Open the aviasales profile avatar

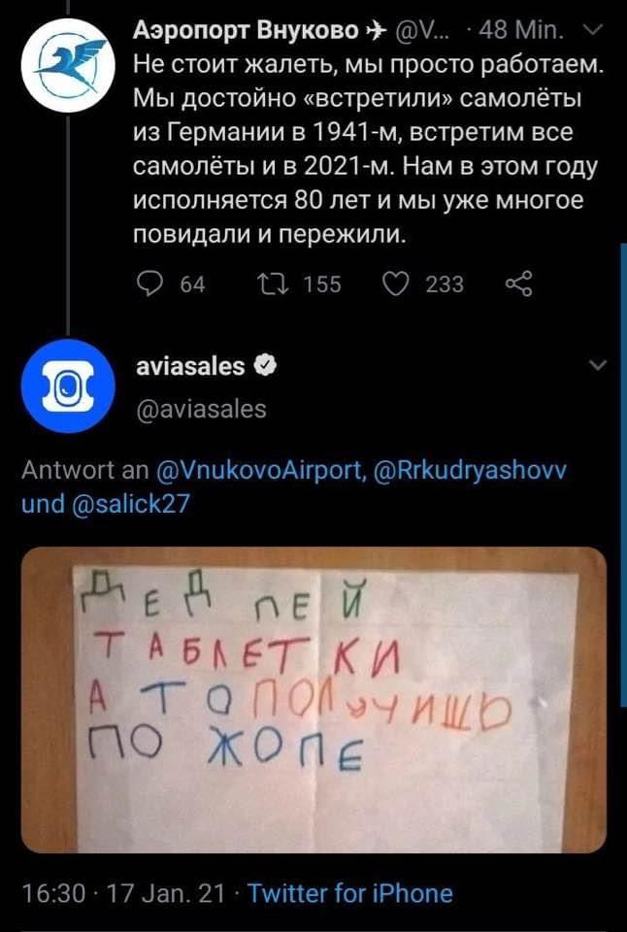pyautogui.click(x=68, y=386)
